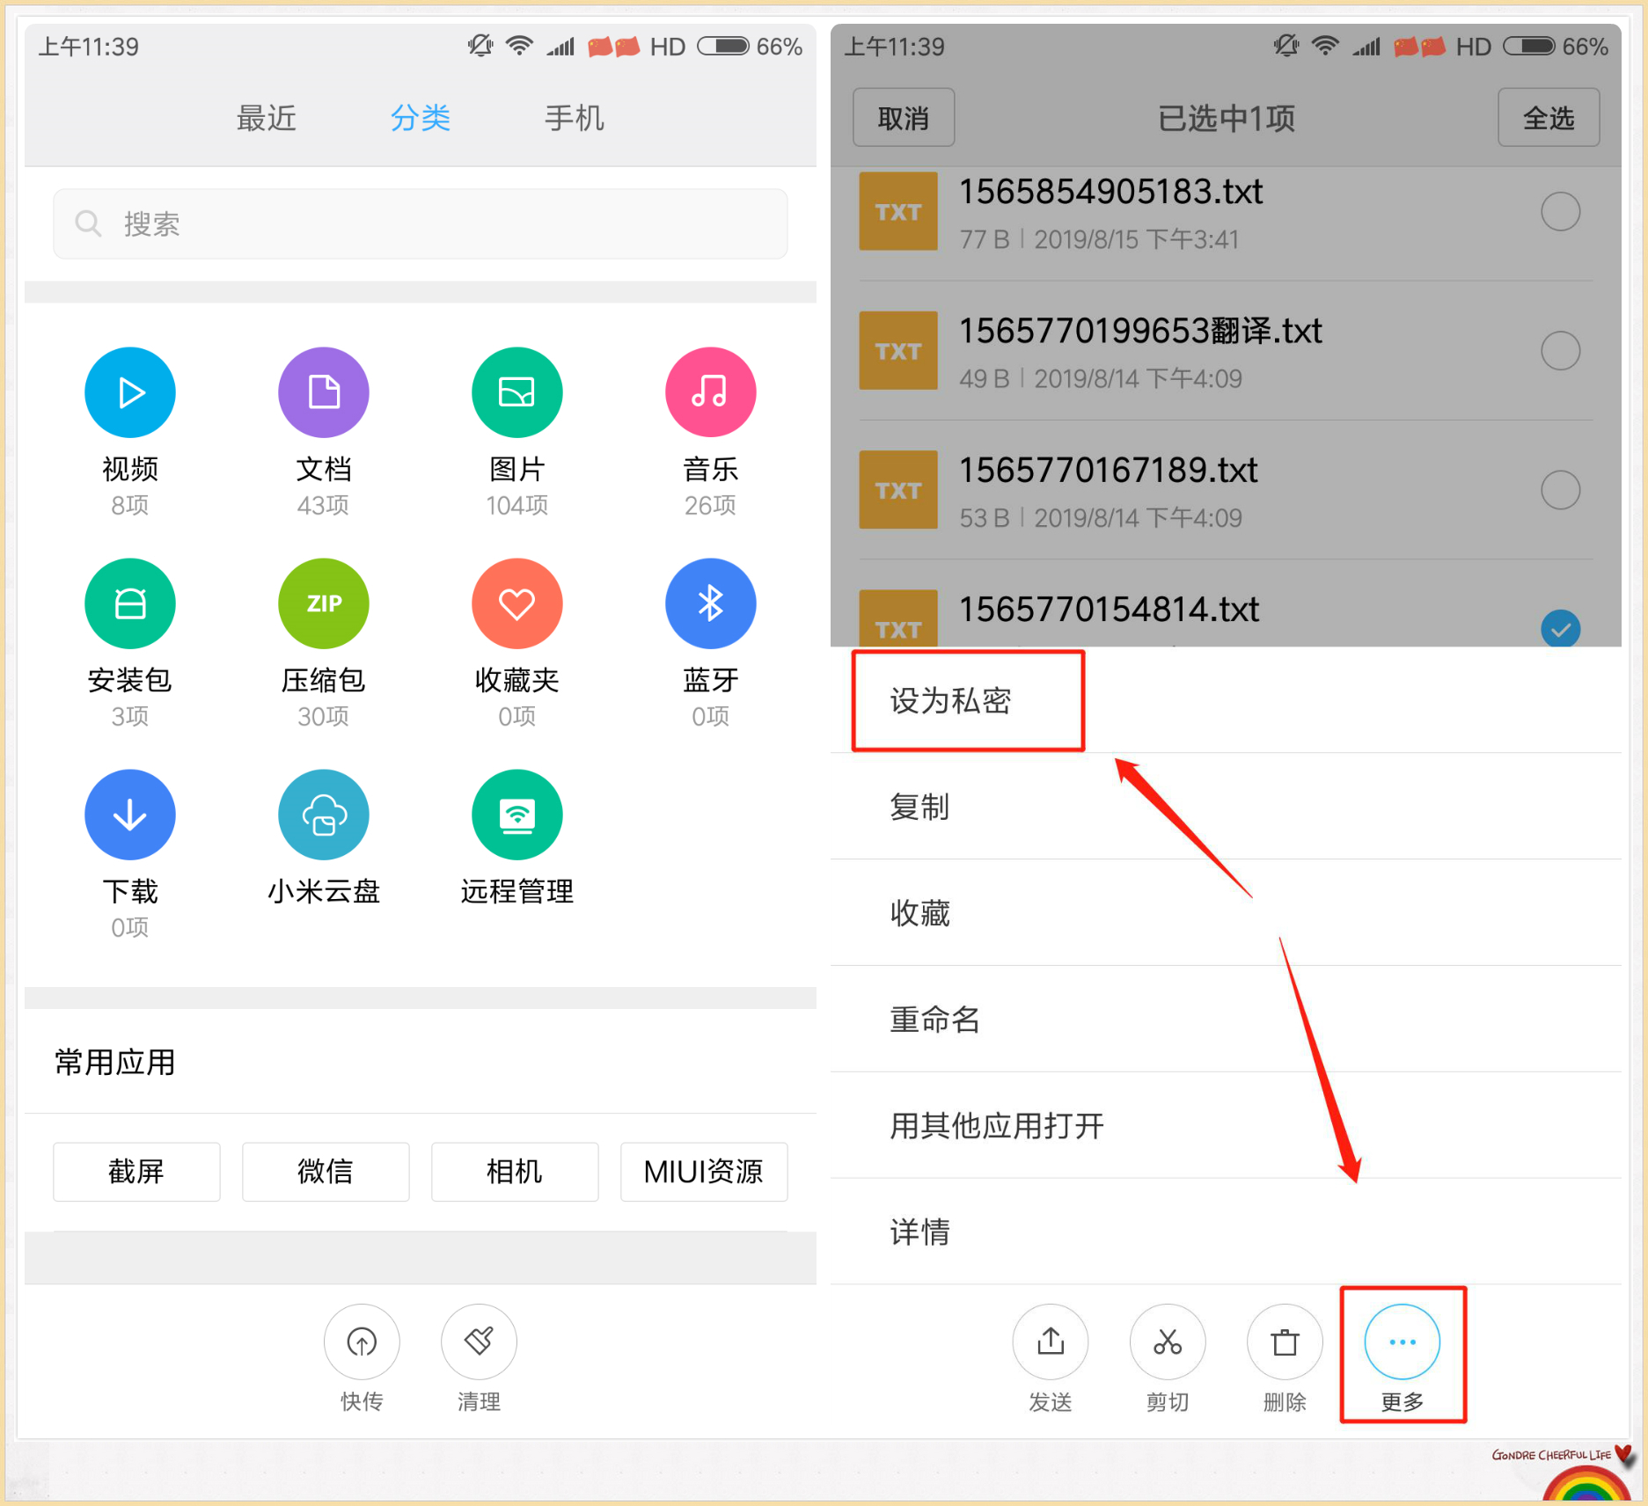Open the 小米云盘 cloud drive

coord(323,815)
